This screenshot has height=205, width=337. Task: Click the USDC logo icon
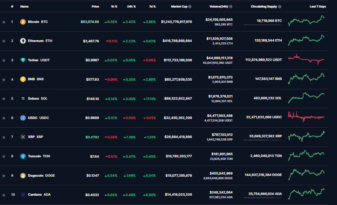(x=23, y=118)
